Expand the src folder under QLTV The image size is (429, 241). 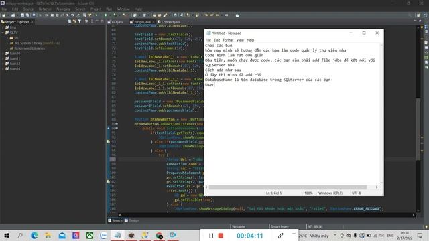click(7, 38)
